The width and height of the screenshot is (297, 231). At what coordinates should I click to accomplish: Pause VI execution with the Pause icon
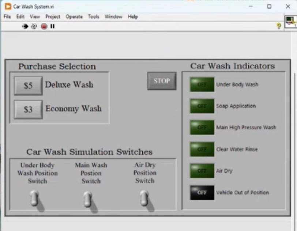pos(52,26)
